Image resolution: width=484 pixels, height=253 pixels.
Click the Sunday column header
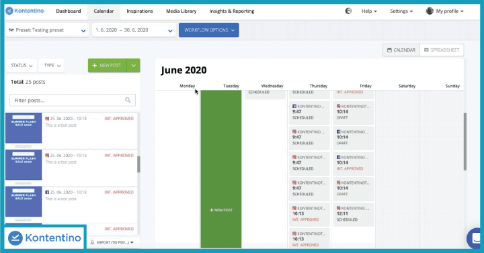point(452,86)
